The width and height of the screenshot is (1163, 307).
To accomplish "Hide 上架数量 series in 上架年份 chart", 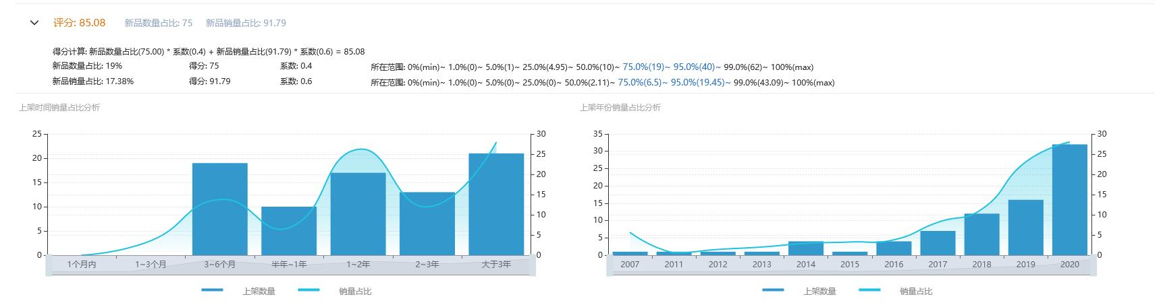I will (x=799, y=291).
